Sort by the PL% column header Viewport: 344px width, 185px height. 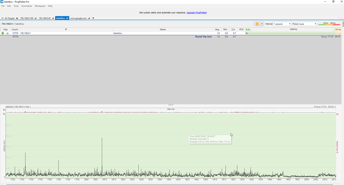(241, 30)
